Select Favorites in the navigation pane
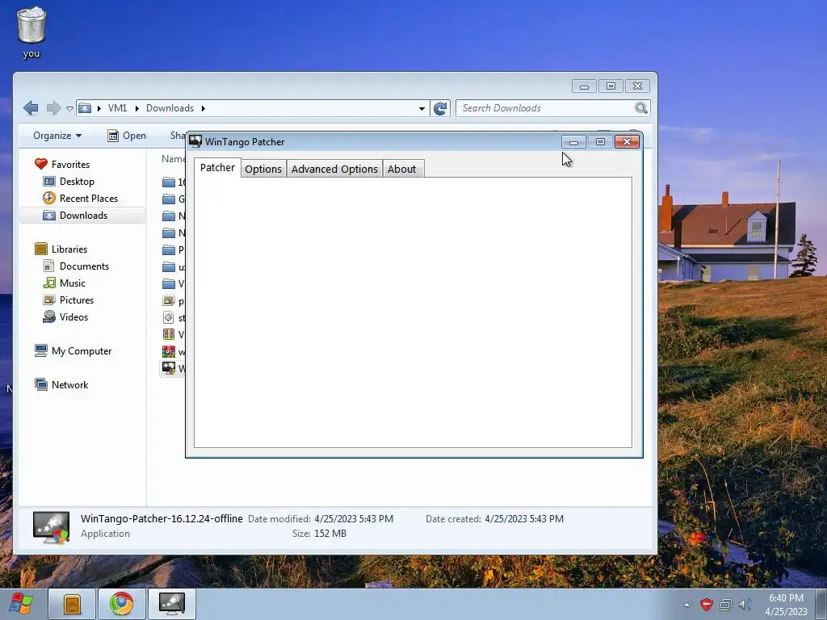 [x=71, y=165]
